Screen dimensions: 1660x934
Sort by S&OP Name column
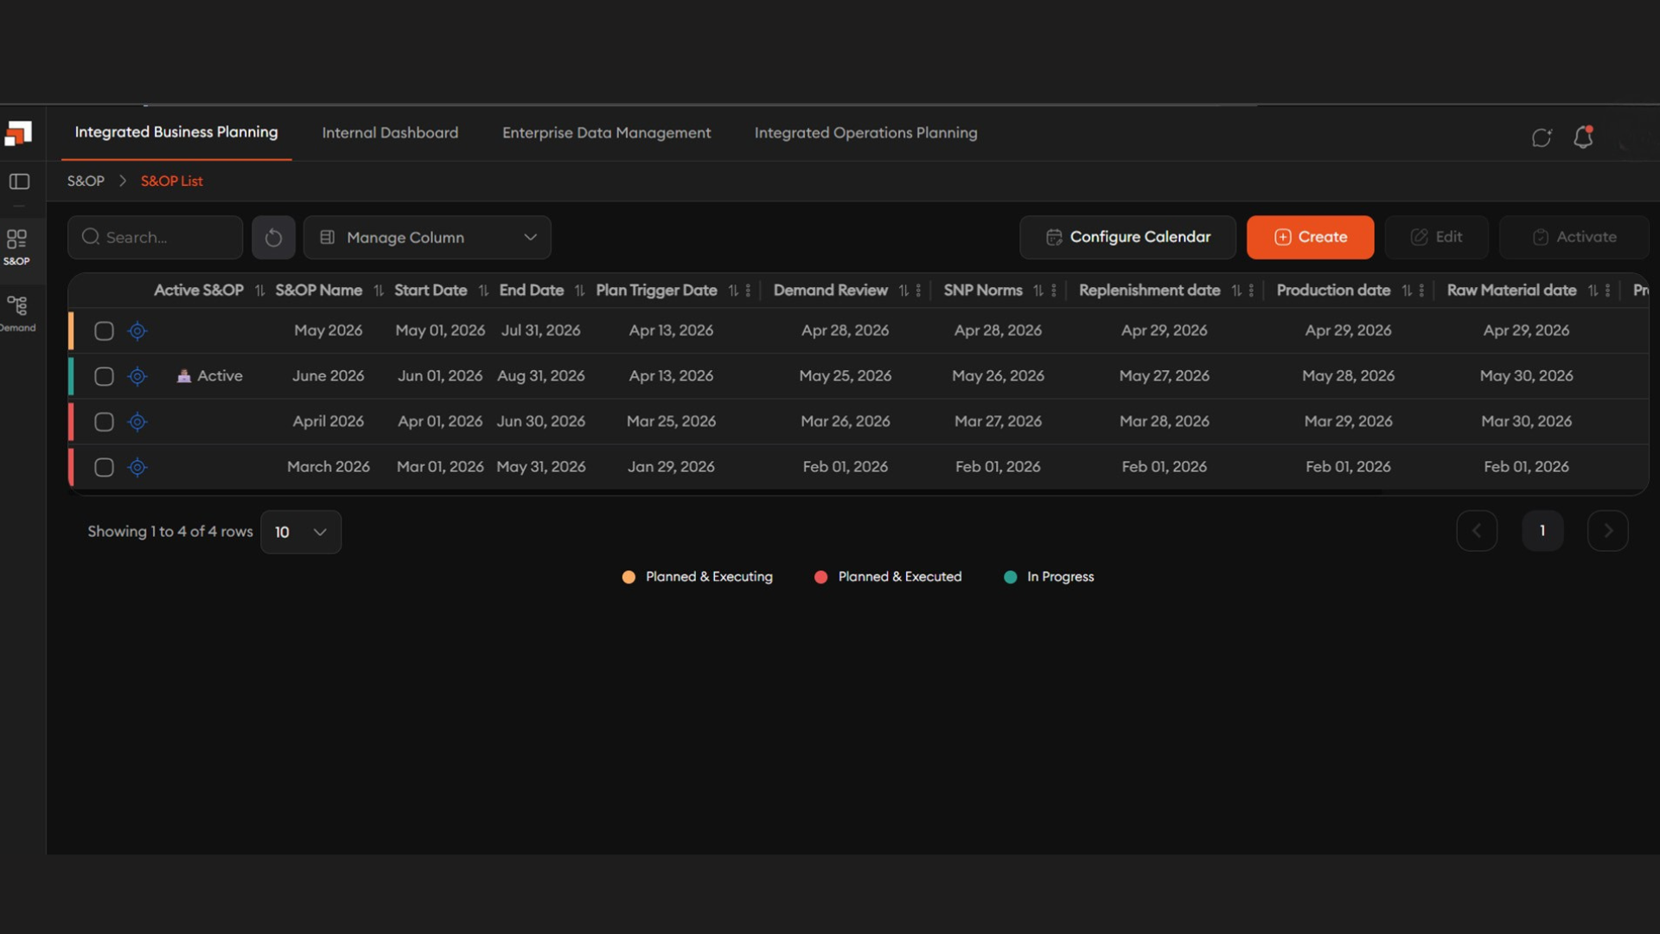378,291
